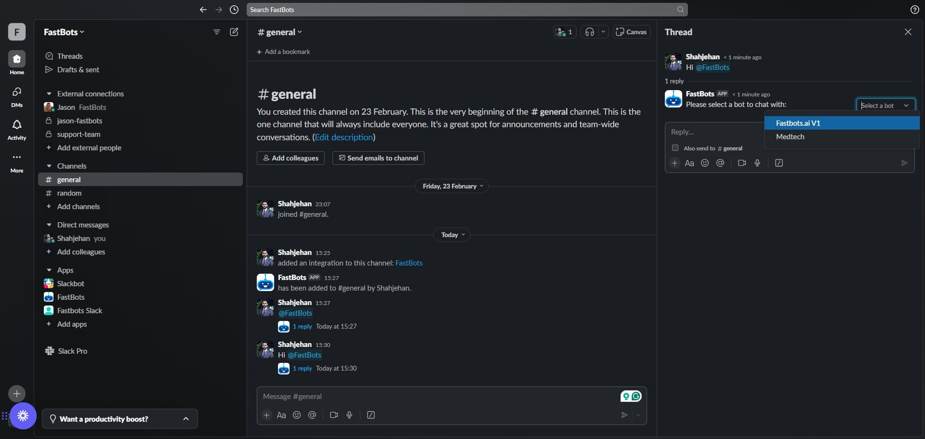Open 1 reply thread from 15:27
The width and height of the screenshot is (925, 439).
pyautogui.click(x=302, y=326)
